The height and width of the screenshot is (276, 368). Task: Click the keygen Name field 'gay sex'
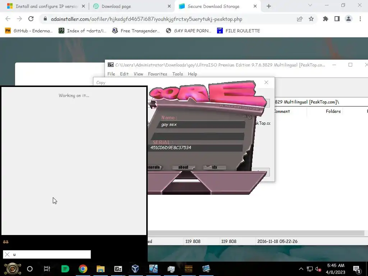pyautogui.click(x=201, y=125)
